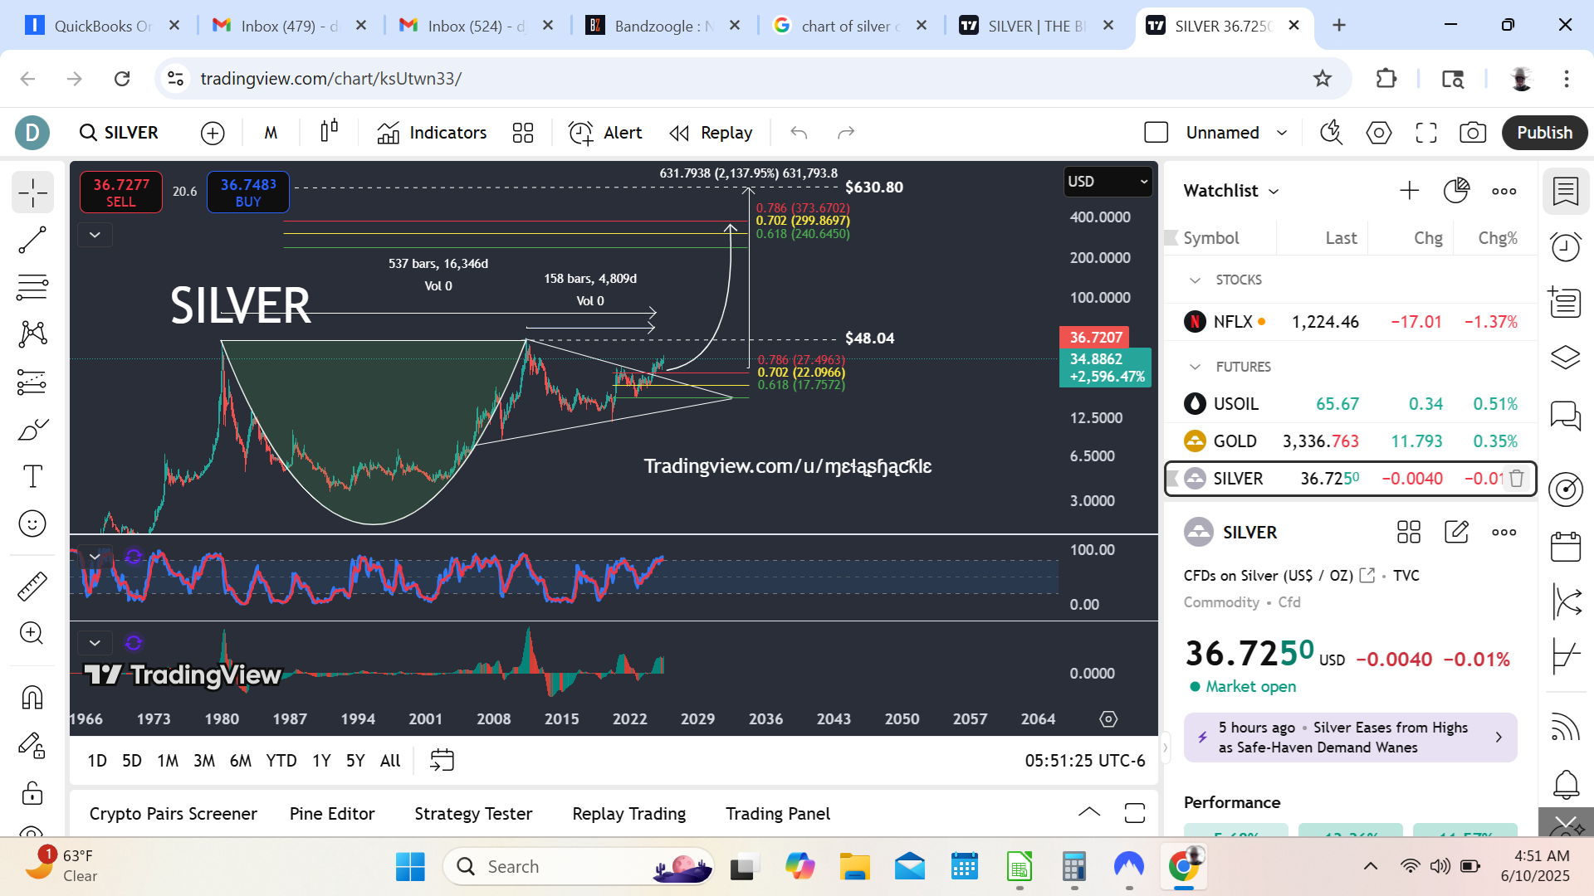This screenshot has height=896, width=1594.
Task: Select the trend line drawing tool
Action: pyautogui.click(x=32, y=241)
